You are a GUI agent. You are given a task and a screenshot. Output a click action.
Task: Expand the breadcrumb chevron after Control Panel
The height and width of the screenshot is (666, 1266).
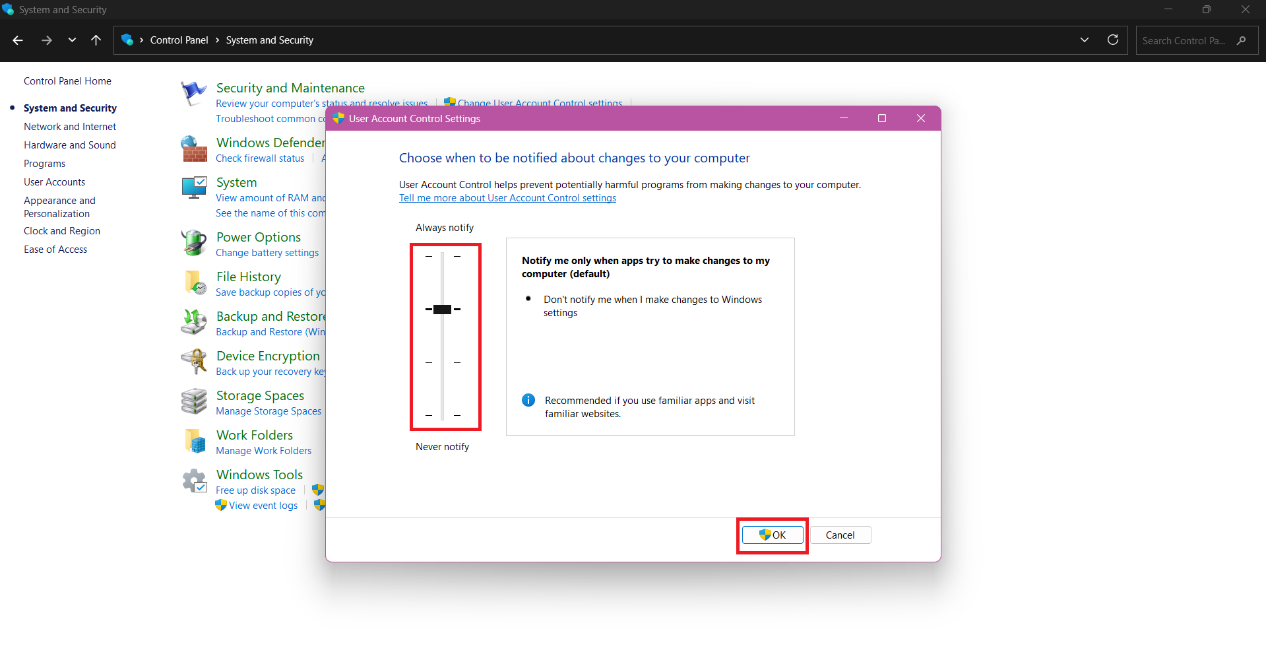point(217,40)
